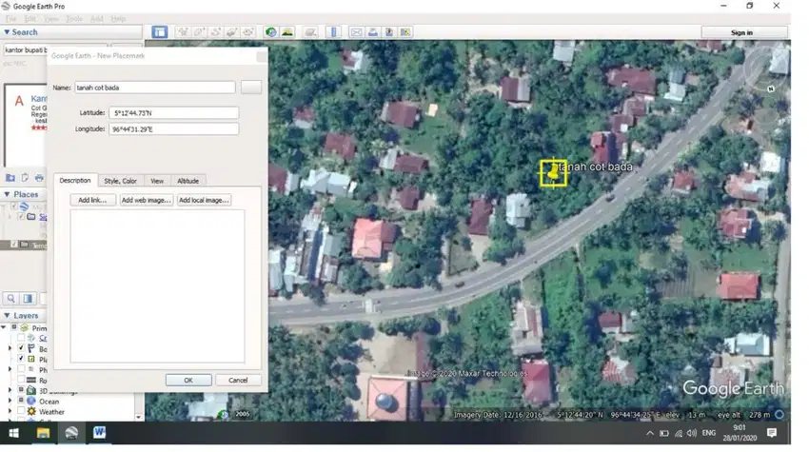809x452 pixels.
Task: Switch to the View tab
Action: pyautogui.click(x=157, y=181)
